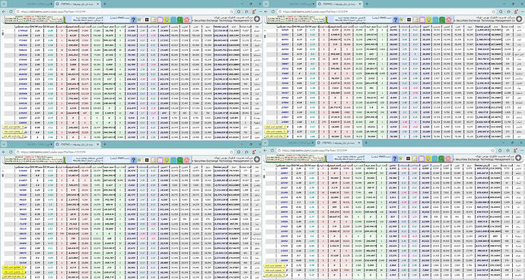Open the help question-mark icon in top-left window
This screenshot has width=525, height=280.
tap(133, 20)
